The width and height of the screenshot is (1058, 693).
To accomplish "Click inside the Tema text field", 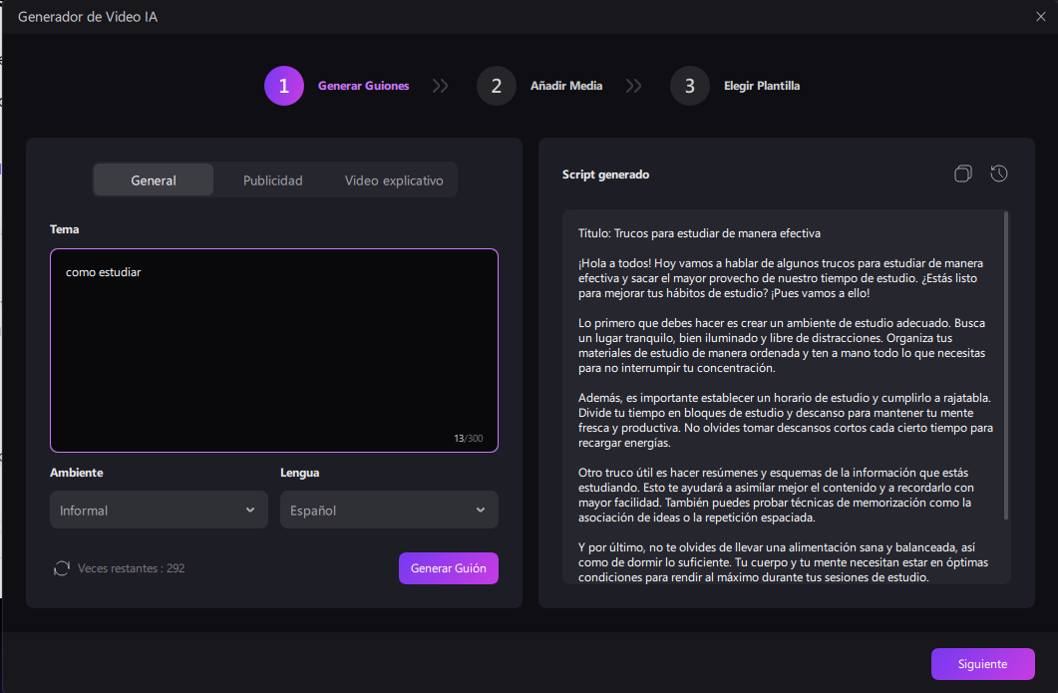I will [274, 349].
